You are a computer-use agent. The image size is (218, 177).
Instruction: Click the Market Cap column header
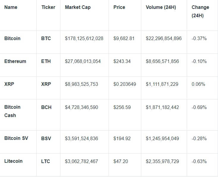tap(78, 7)
